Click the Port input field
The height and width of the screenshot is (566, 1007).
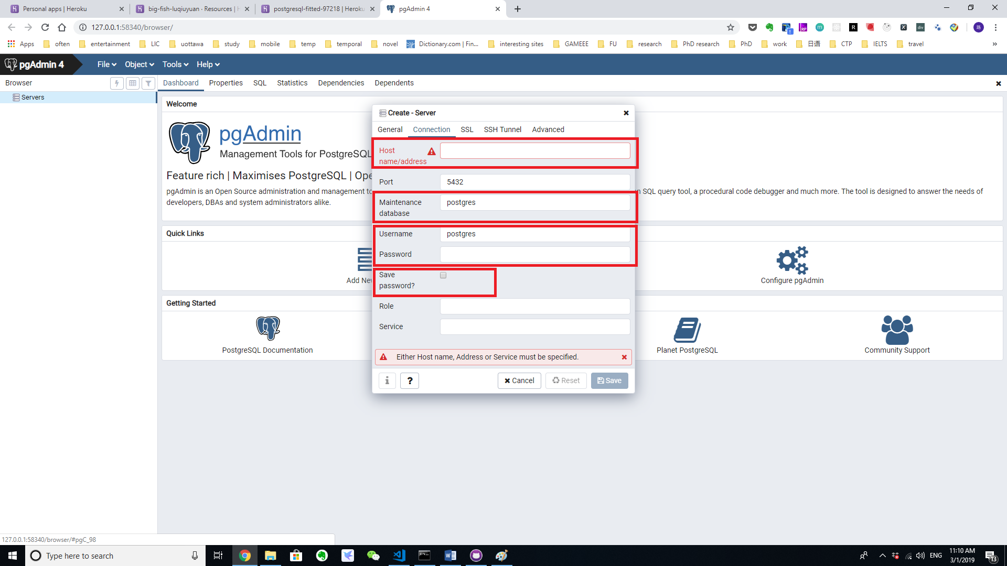point(535,182)
